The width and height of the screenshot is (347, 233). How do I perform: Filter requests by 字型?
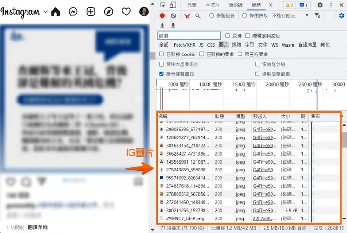click(250, 45)
